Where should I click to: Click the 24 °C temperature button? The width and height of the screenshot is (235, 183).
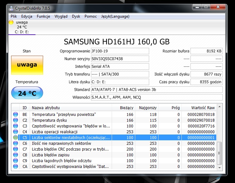coord(27,93)
